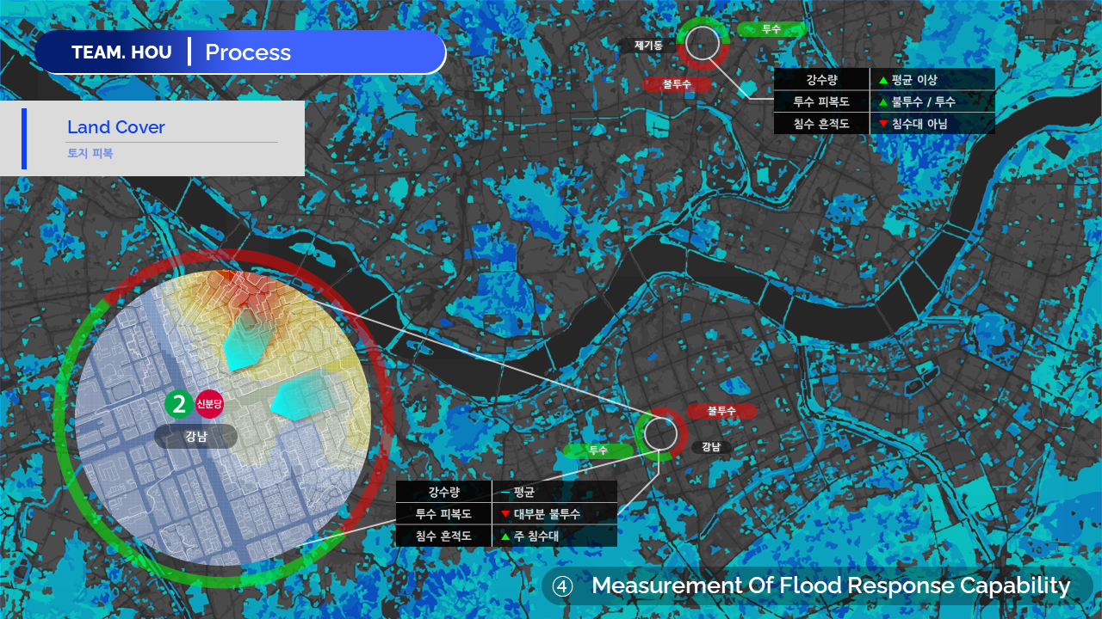Click the circled number 4 icon
Viewport: 1102px width, 619px height.
click(x=562, y=586)
